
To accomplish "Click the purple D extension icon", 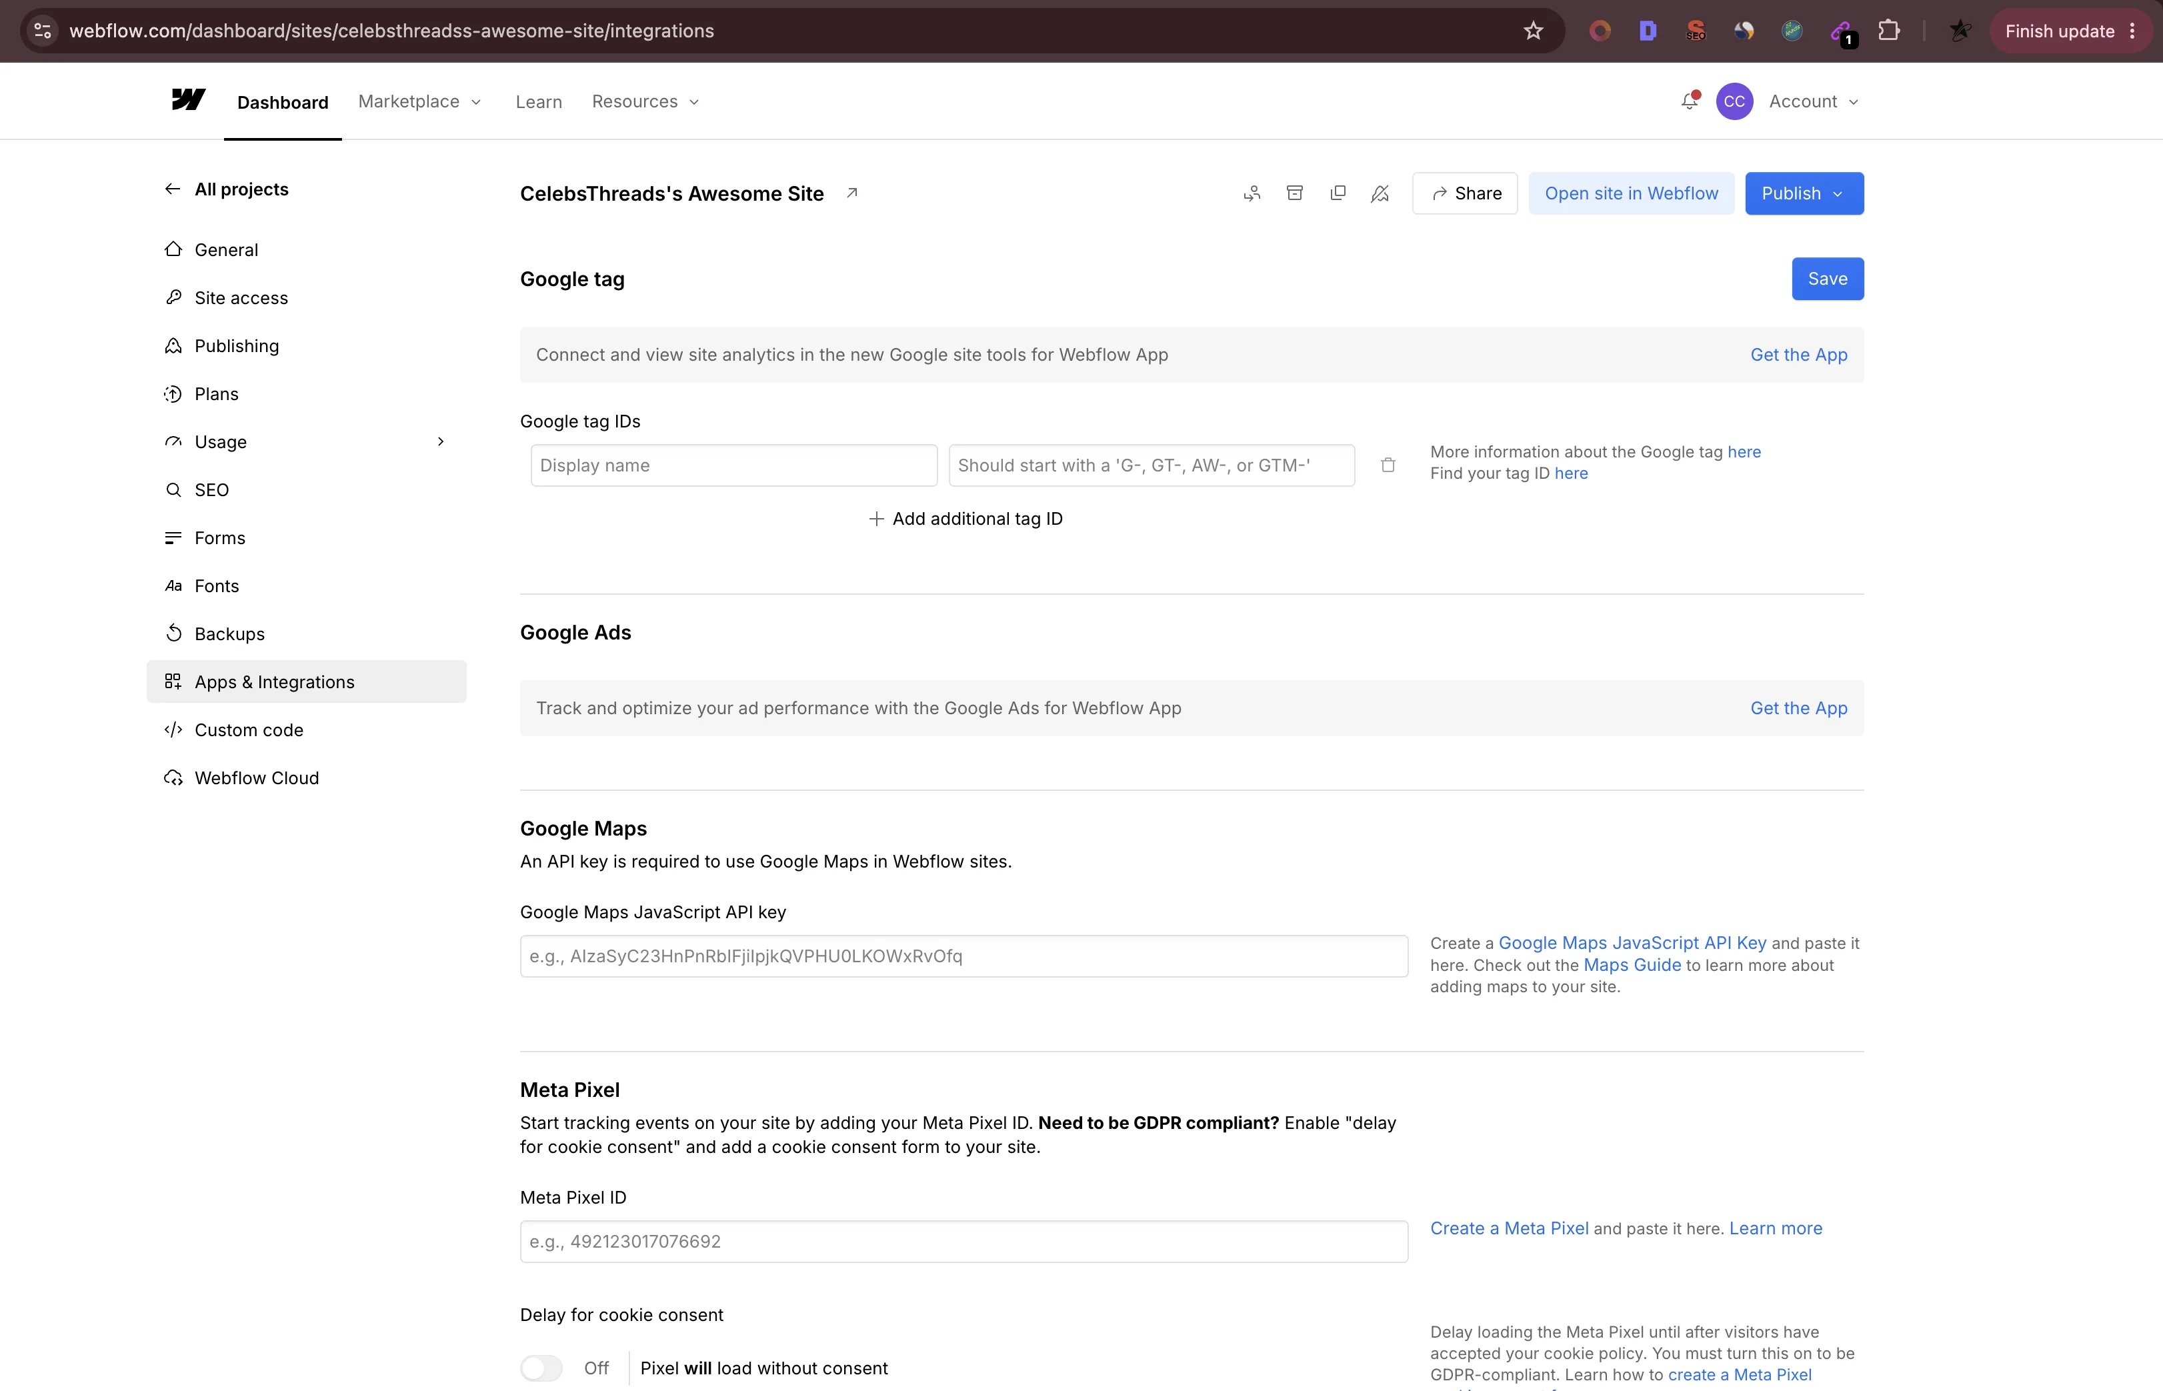I will [x=1648, y=31].
